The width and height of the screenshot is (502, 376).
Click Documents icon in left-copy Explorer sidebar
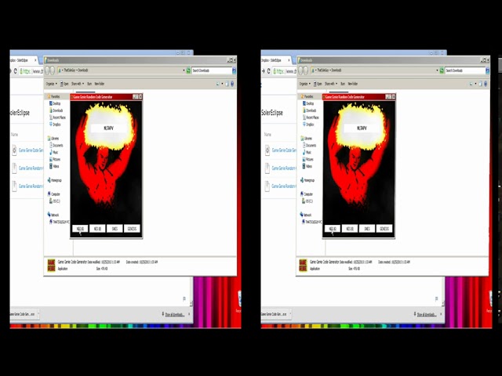coord(50,145)
